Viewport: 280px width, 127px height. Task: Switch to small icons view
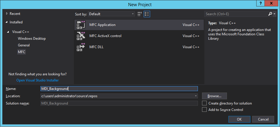[140, 14]
